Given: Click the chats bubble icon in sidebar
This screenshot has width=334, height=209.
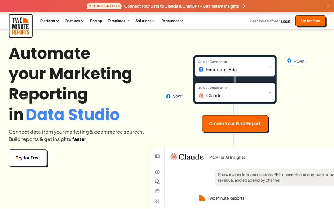Looking at the screenshot, I should [158, 182].
